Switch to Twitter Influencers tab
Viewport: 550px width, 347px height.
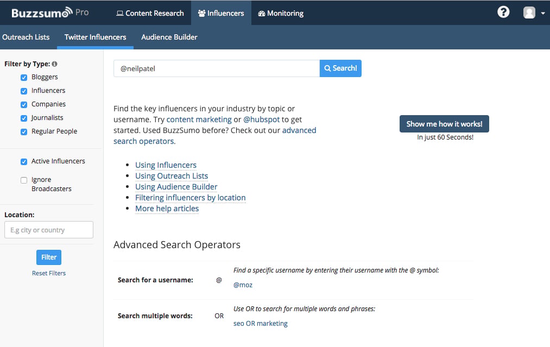(x=96, y=37)
